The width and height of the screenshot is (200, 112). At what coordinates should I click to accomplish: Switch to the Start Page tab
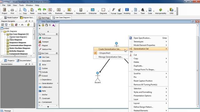click(44, 18)
